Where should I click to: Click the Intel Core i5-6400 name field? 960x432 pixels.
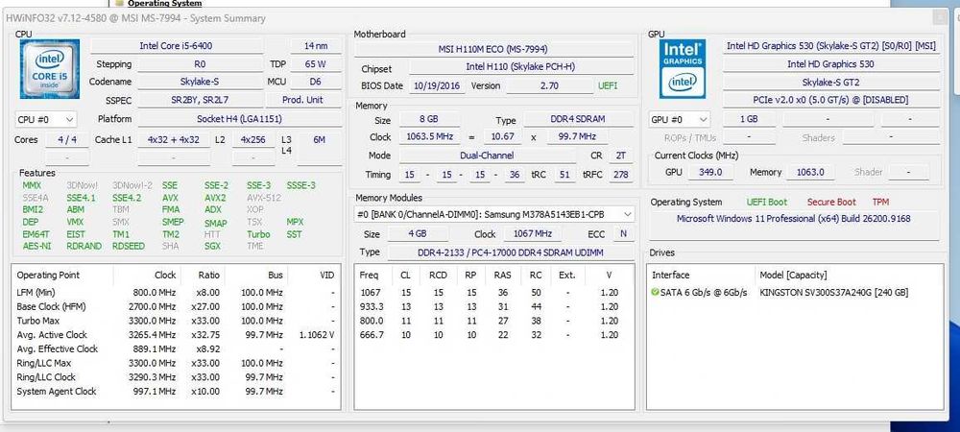coord(177,46)
